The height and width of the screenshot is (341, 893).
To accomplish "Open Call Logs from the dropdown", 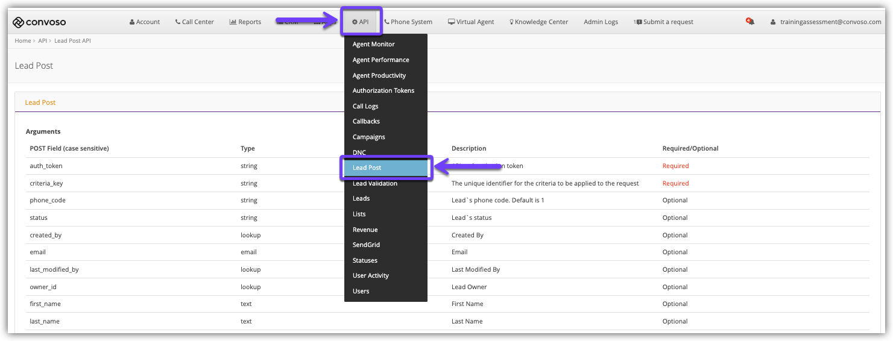I will (365, 107).
